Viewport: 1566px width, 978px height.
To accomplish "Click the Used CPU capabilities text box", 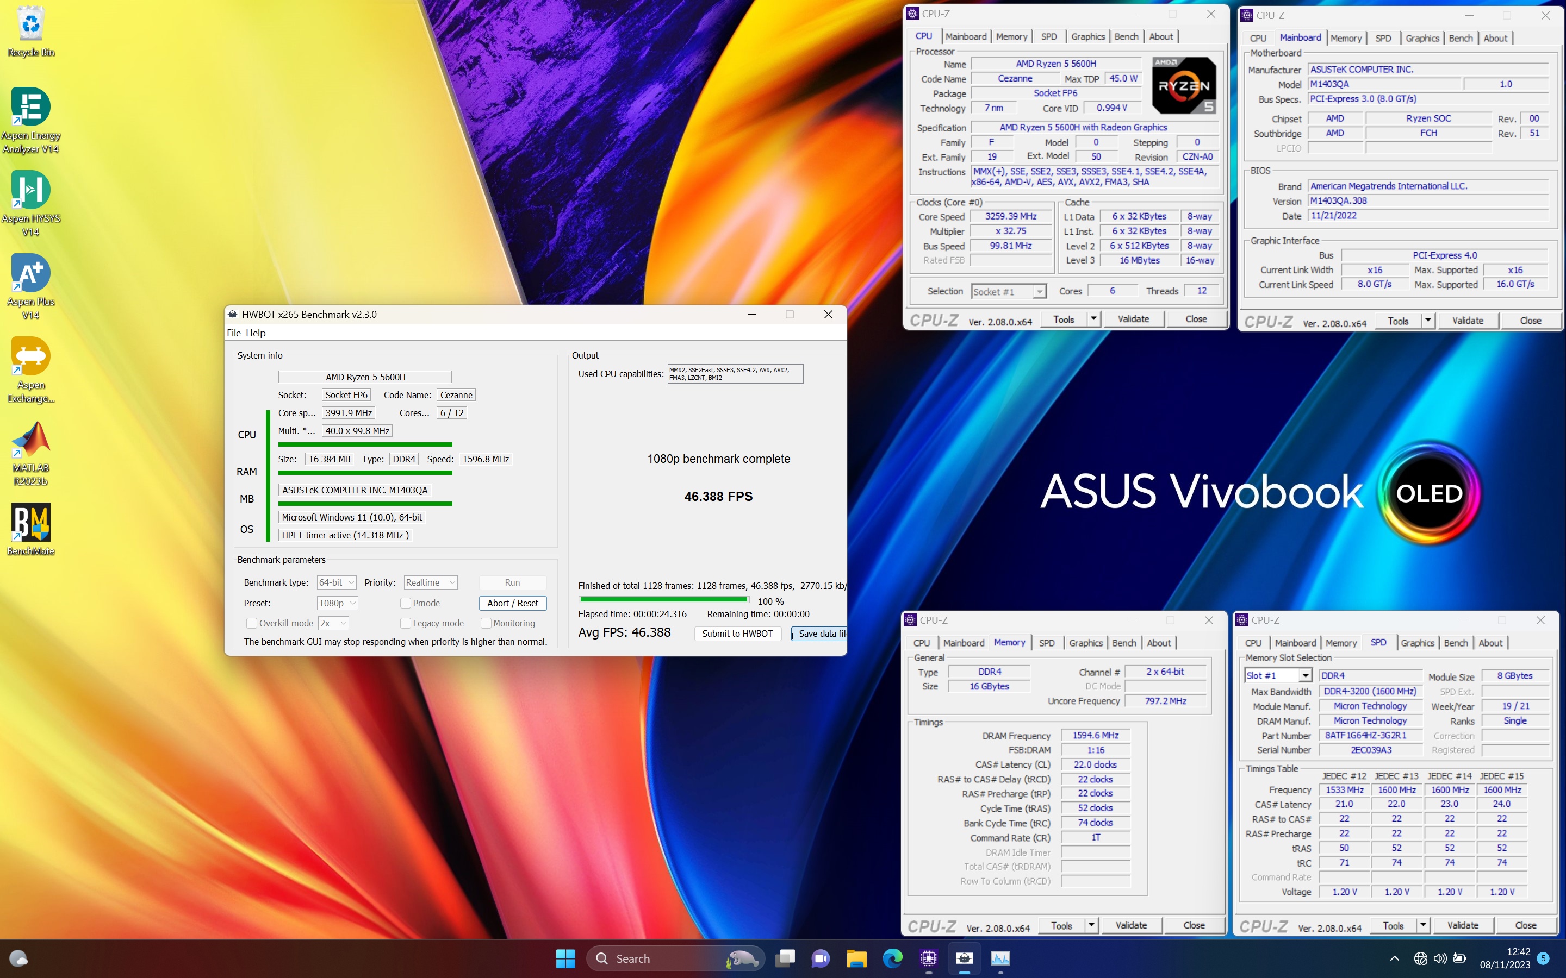I will pos(735,374).
